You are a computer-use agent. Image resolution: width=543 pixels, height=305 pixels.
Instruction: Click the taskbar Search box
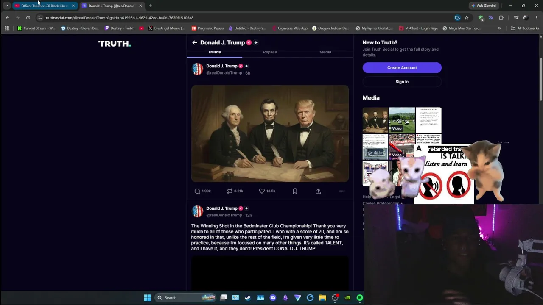tap(185, 298)
